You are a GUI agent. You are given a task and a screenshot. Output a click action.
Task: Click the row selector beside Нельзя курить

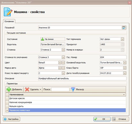click(7, 106)
